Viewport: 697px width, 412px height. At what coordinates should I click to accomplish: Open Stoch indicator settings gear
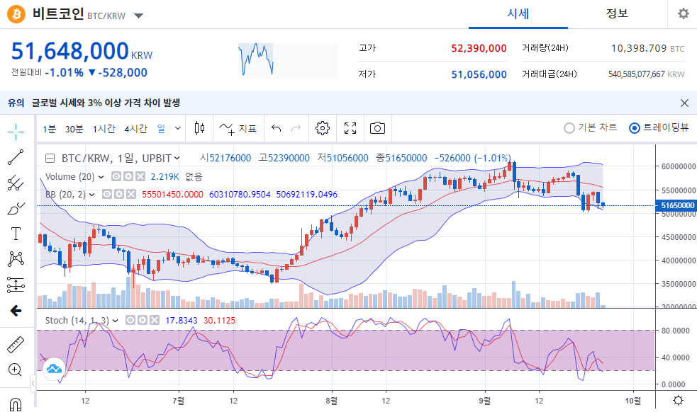(x=143, y=320)
